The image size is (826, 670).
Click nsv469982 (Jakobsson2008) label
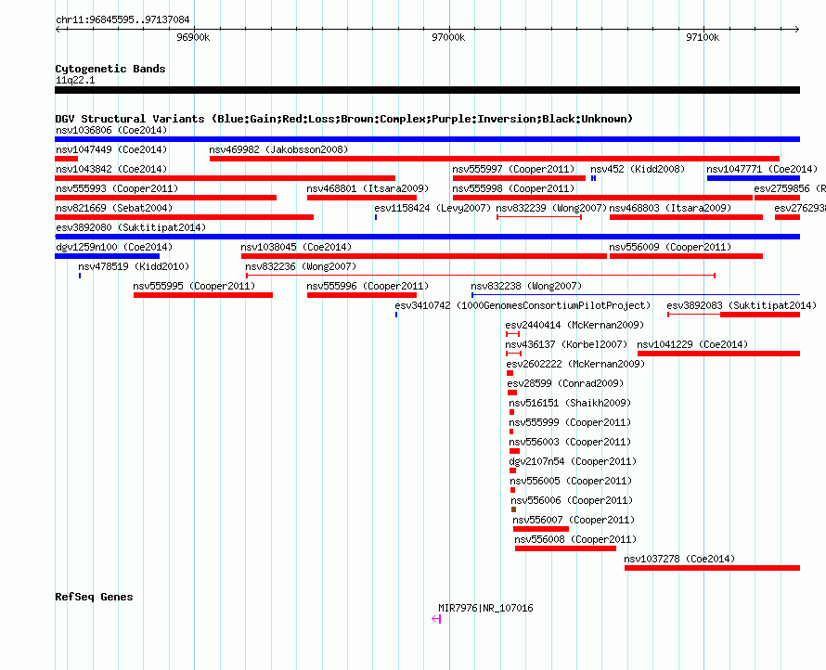tap(278, 149)
